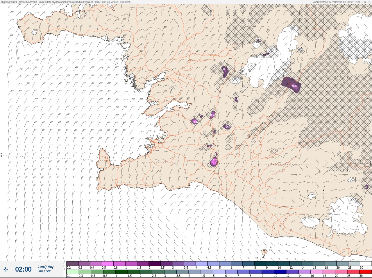Pick the upper legend dark teal swatch between 9 and 10
This screenshot has height=278, width=372.
point(272,263)
